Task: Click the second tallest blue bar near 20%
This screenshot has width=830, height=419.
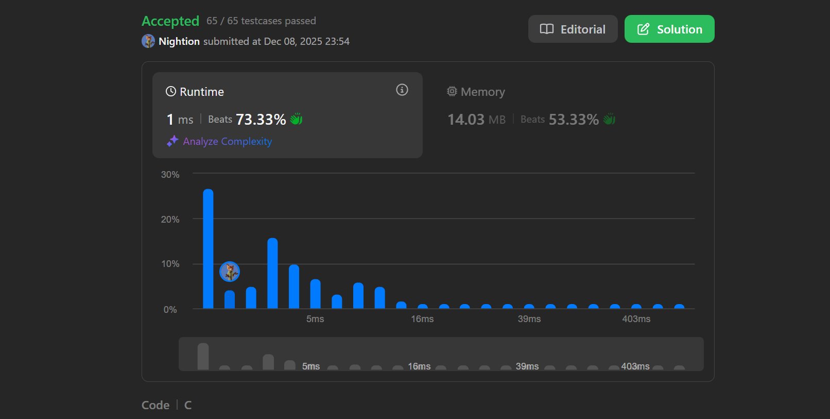Action: click(x=272, y=273)
